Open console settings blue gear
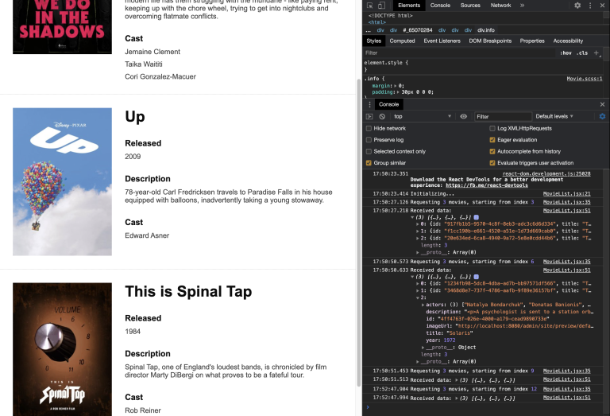 click(602, 116)
